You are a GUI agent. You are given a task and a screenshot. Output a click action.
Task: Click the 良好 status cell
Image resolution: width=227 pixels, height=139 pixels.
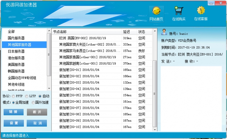pyautogui.click(x=141, y=51)
